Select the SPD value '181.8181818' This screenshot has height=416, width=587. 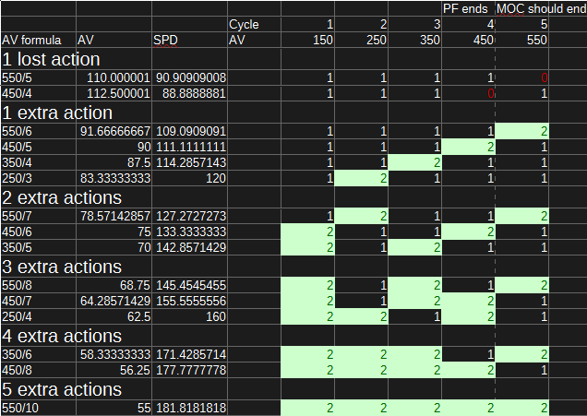click(x=189, y=408)
